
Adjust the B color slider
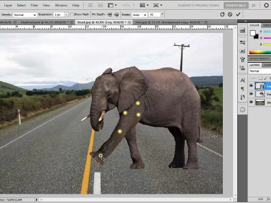tap(267, 45)
